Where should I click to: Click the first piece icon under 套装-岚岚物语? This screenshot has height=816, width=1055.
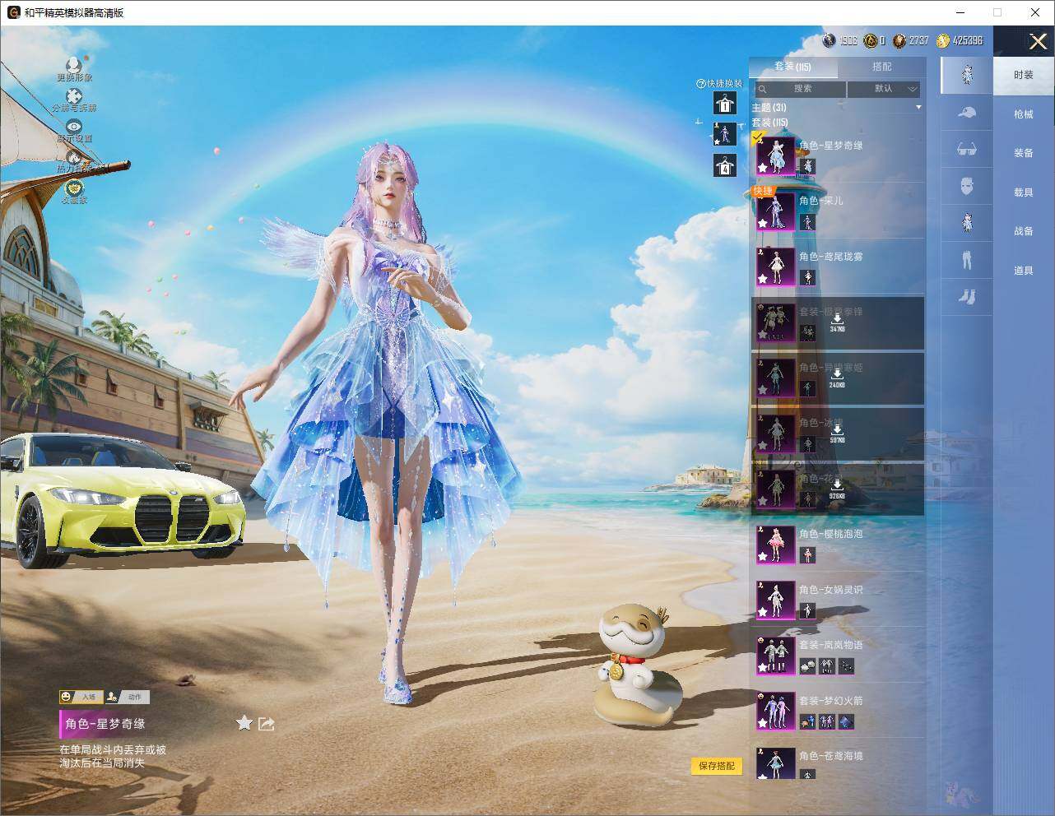[x=807, y=666]
